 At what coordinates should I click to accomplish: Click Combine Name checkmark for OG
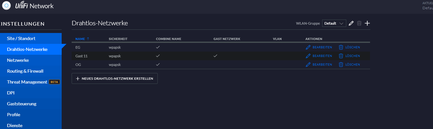pos(158,64)
